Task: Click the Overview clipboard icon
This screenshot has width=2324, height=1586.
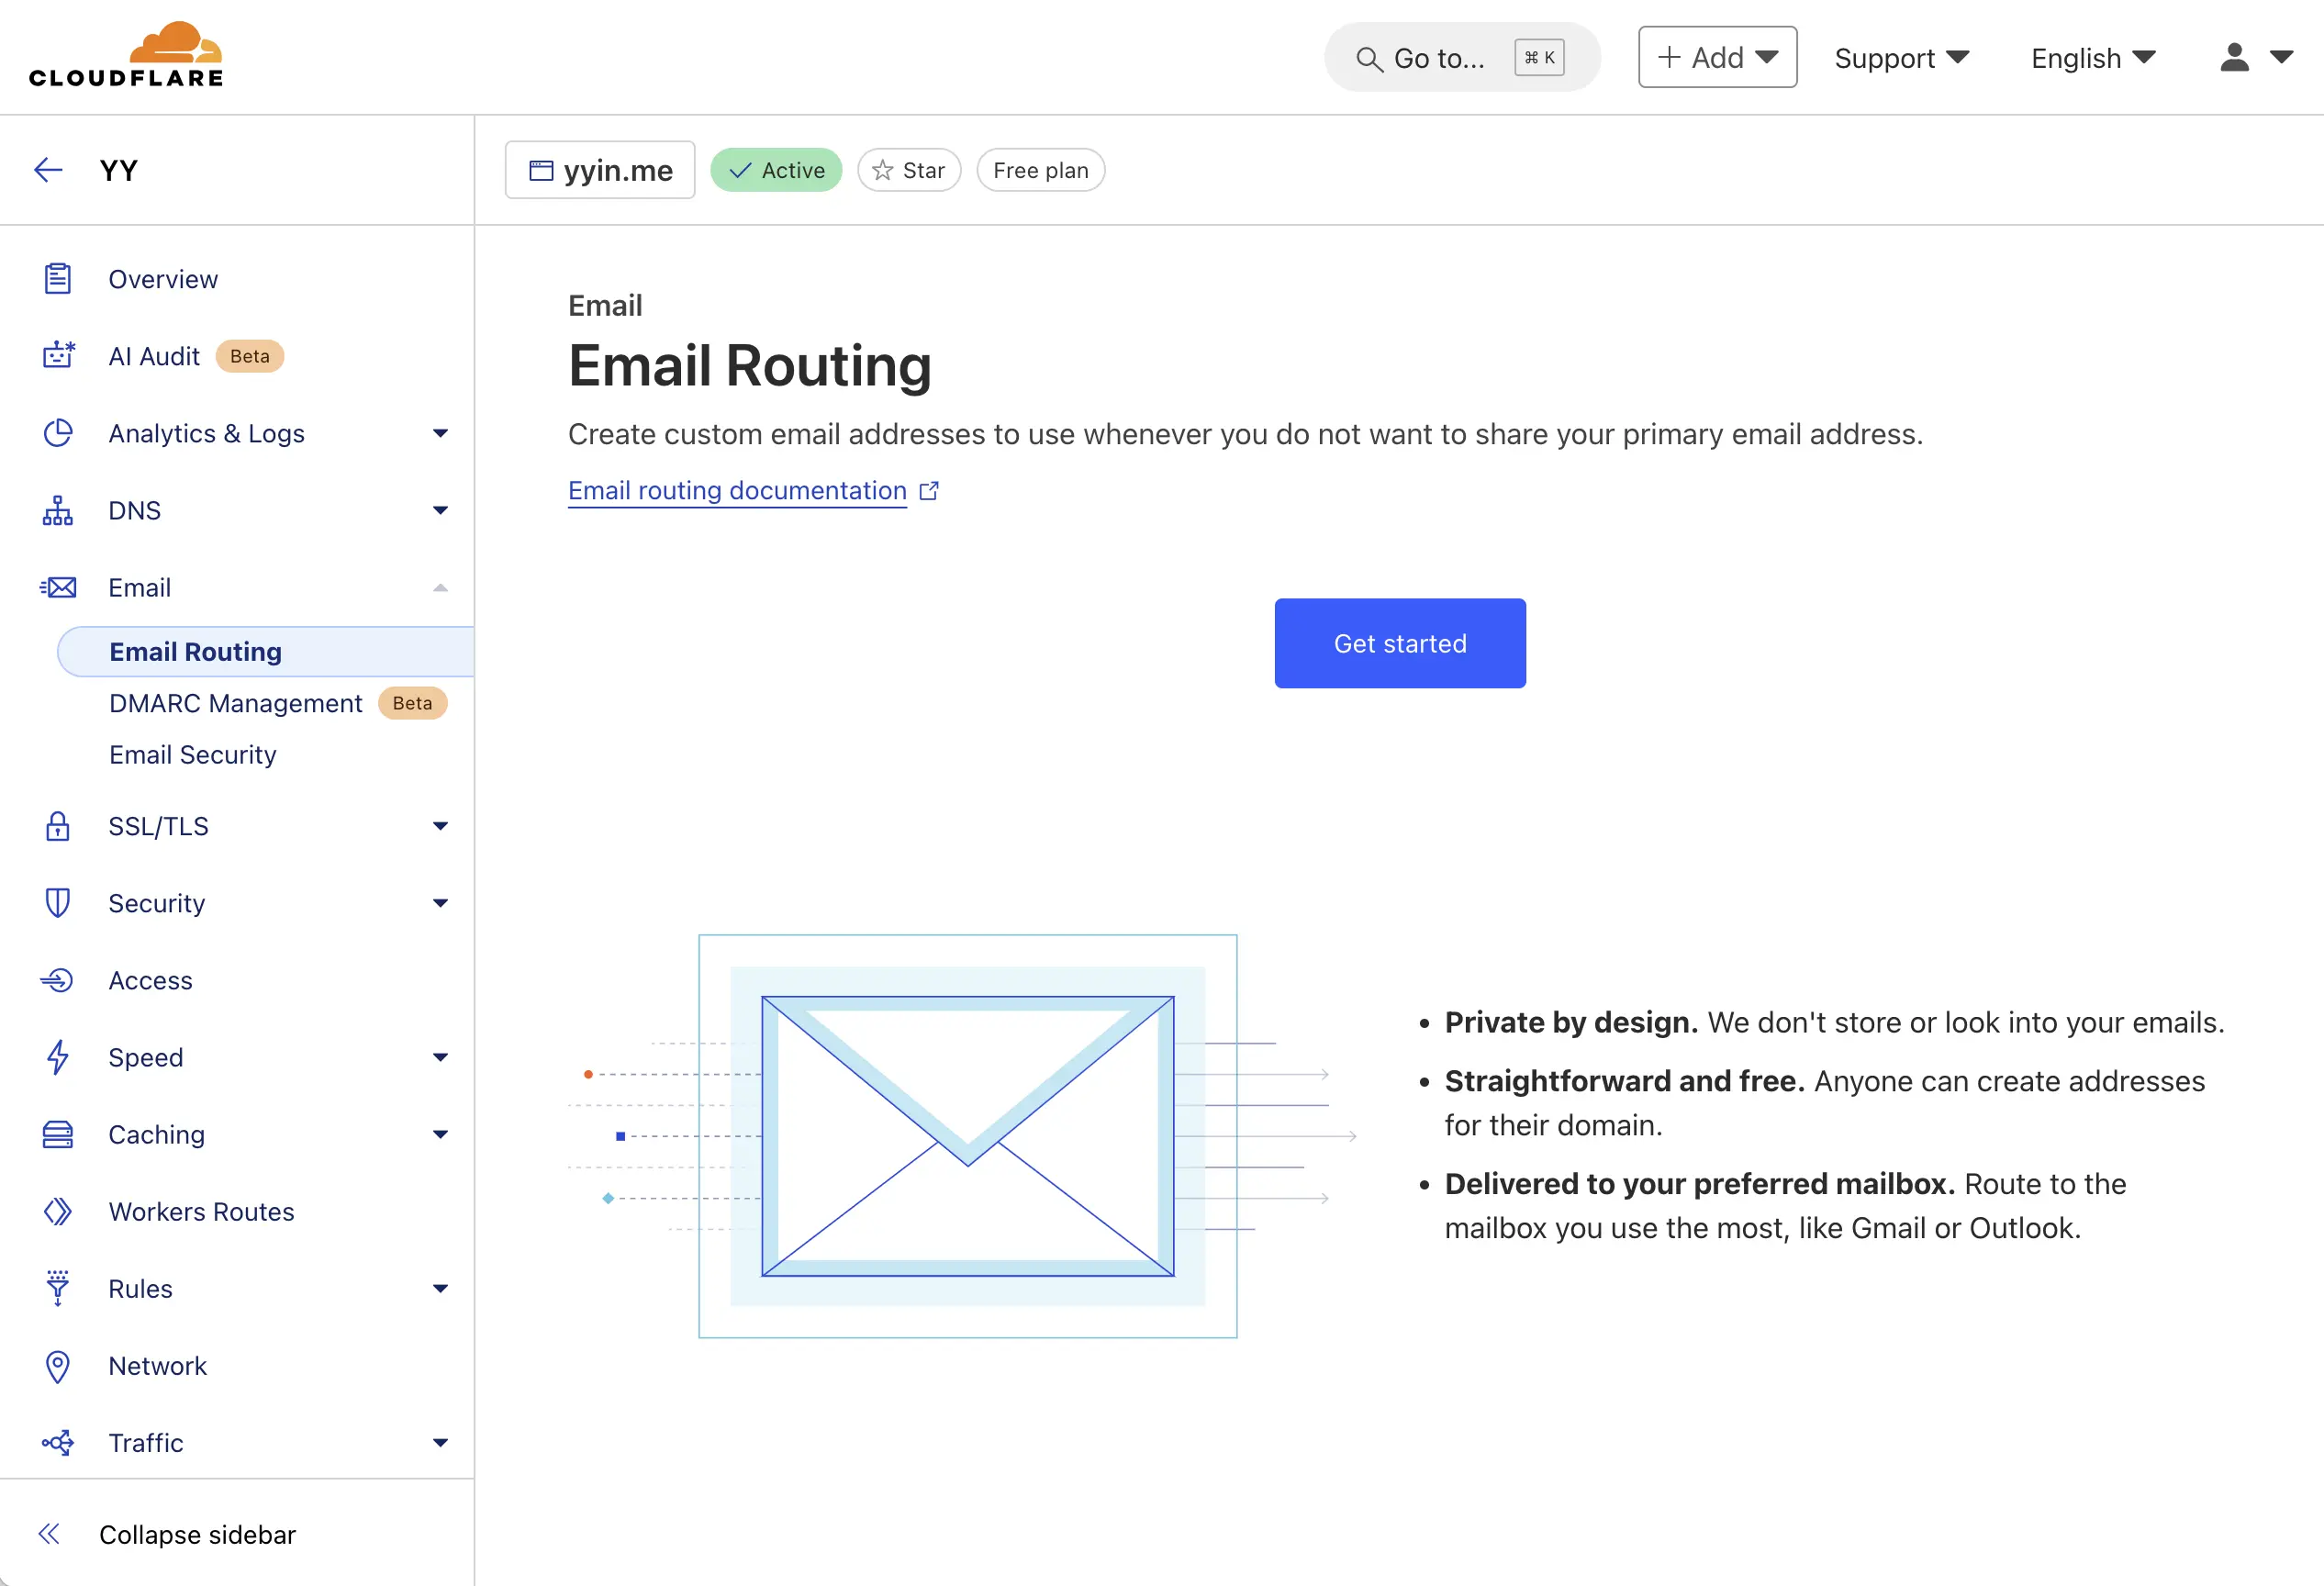Action: pos(58,279)
